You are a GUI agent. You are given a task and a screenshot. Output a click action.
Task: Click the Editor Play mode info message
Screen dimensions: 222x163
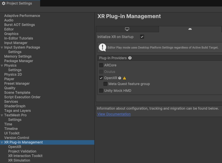[163, 47]
